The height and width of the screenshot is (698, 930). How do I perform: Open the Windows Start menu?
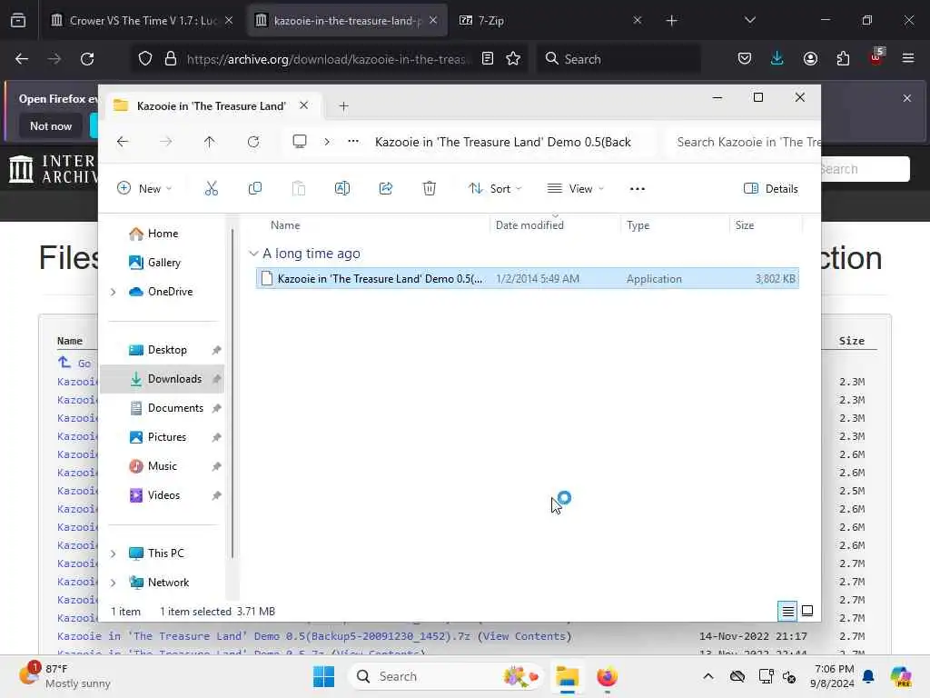coord(324,676)
